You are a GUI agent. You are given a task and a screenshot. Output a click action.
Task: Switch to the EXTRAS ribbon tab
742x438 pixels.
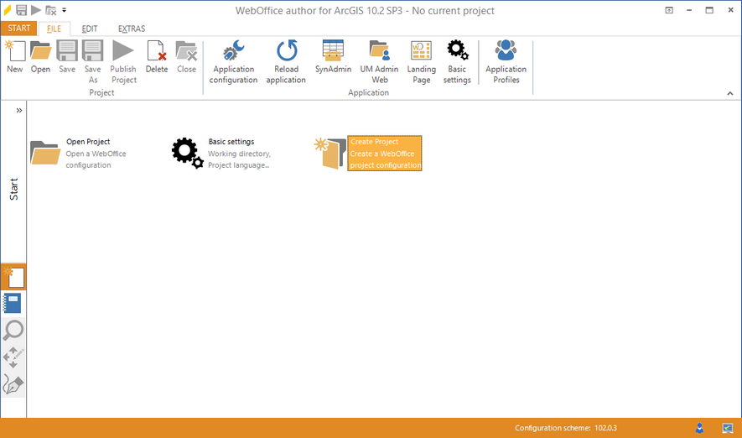point(132,29)
